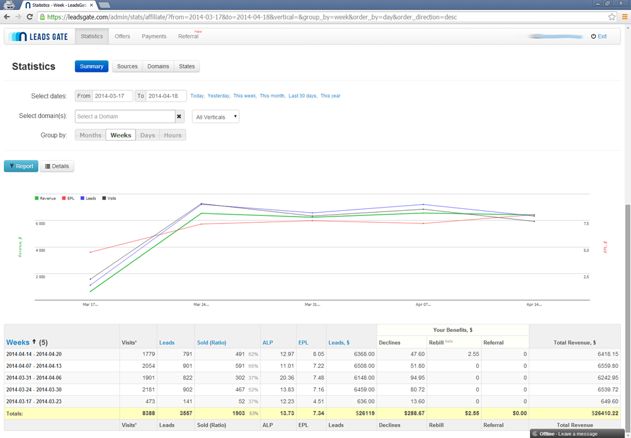The height and width of the screenshot is (438, 631).
Task: Group statistics by Hours
Action: pyautogui.click(x=173, y=135)
